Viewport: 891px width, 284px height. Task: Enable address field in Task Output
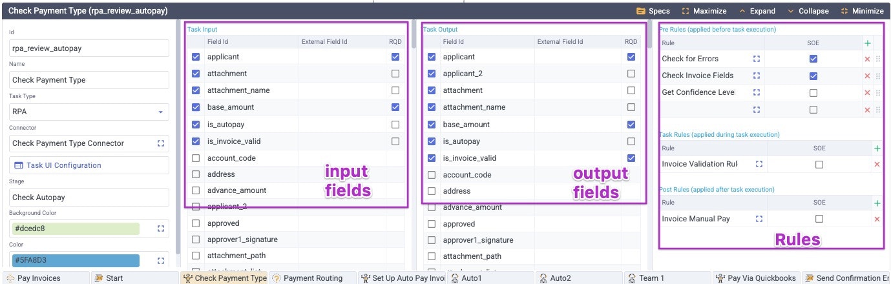(x=432, y=191)
